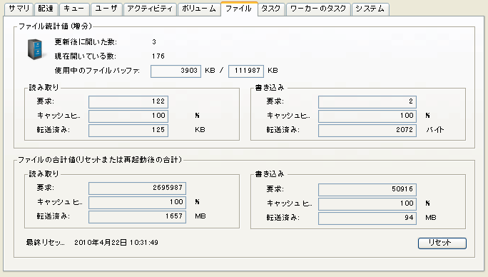488x277 pixels.
Task: Click the write transferred field showing 2072
Action: tap(367, 130)
